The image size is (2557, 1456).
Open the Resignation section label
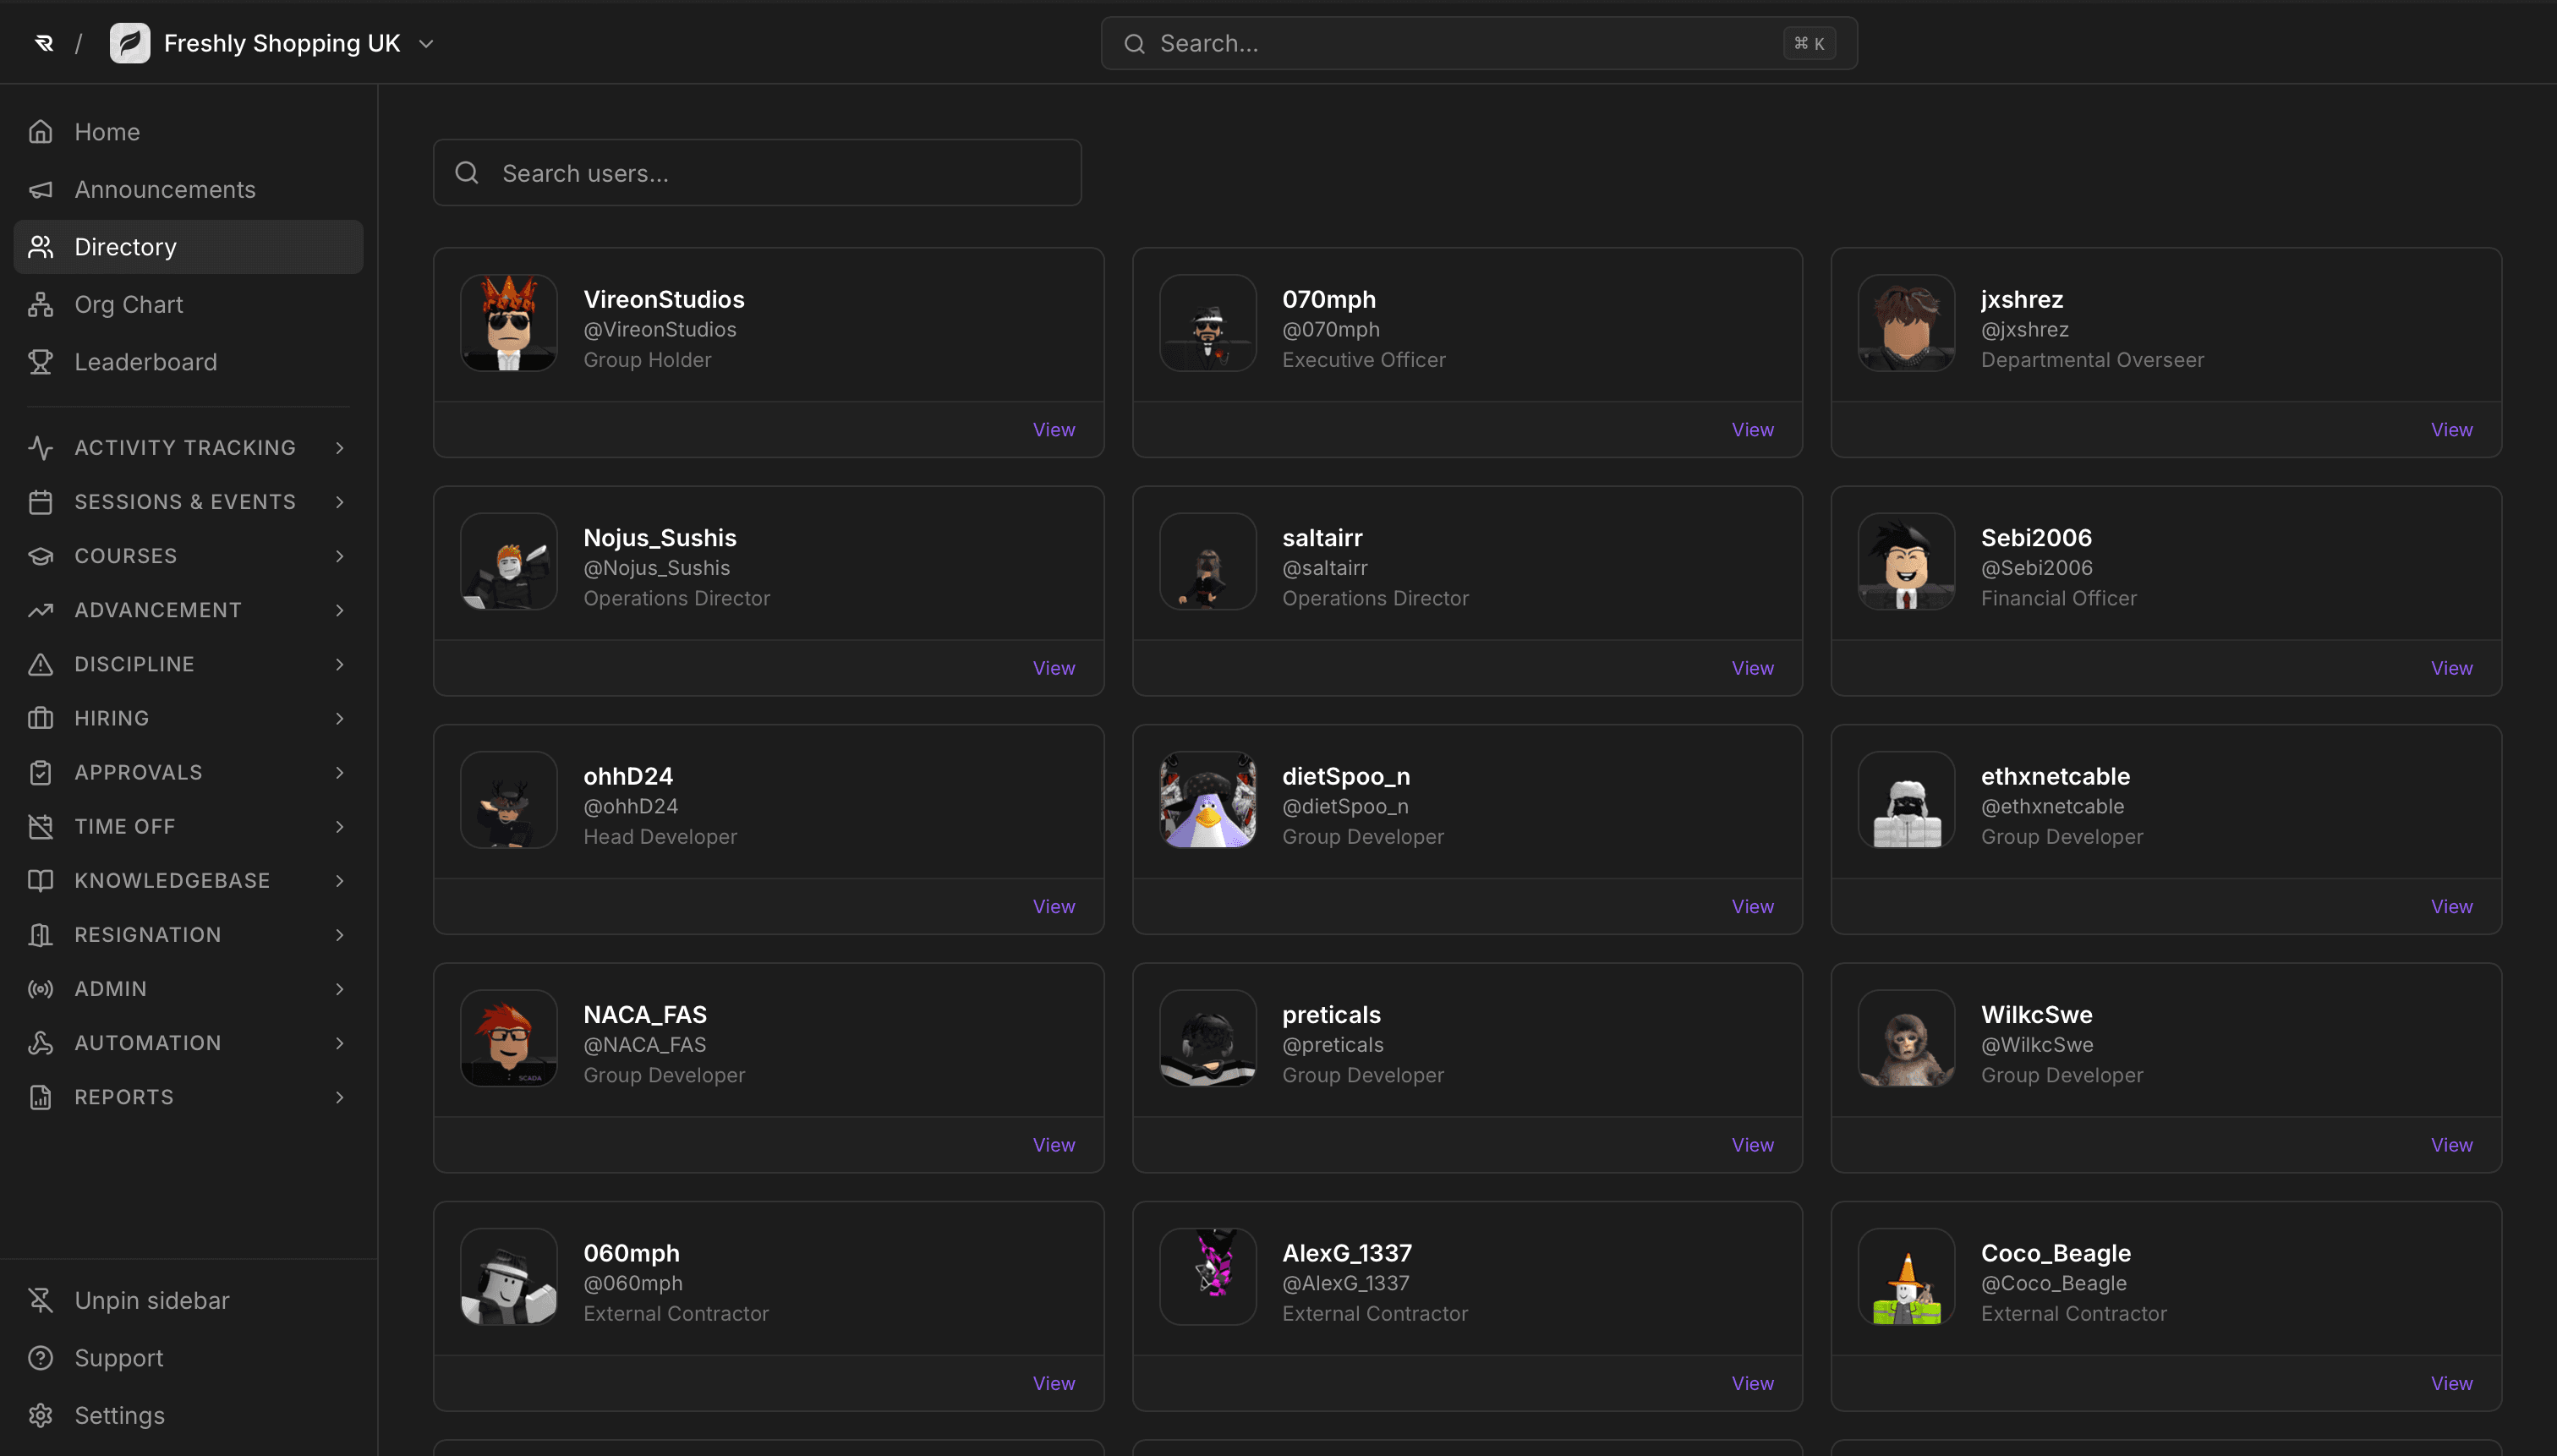tap(148, 934)
